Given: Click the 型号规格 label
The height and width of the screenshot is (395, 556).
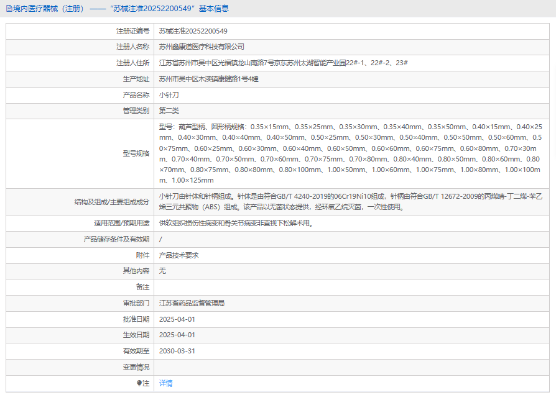Looking at the screenshot, I should click(136, 153).
